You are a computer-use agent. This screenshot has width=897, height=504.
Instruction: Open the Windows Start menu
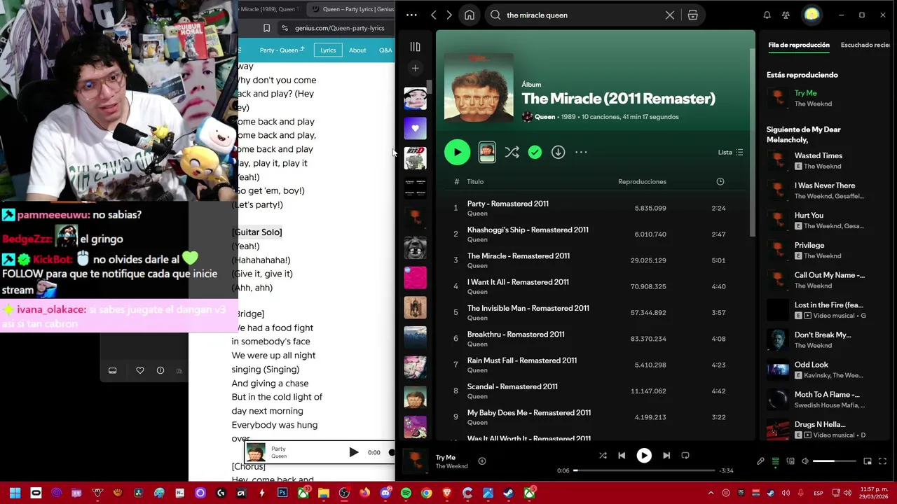point(15,493)
